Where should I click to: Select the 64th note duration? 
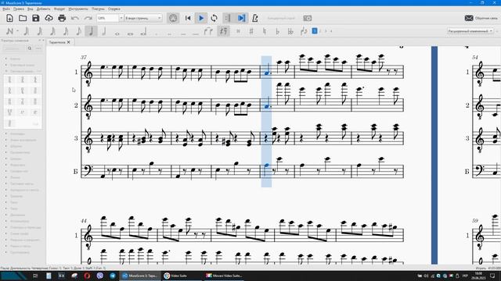[x=40, y=31]
